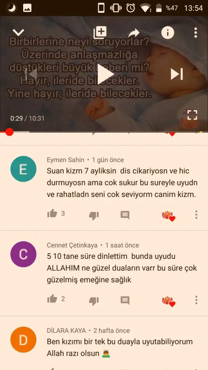Open options menu for Eymen Sahin's comment
The height and width of the screenshot is (370, 208).
click(196, 215)
